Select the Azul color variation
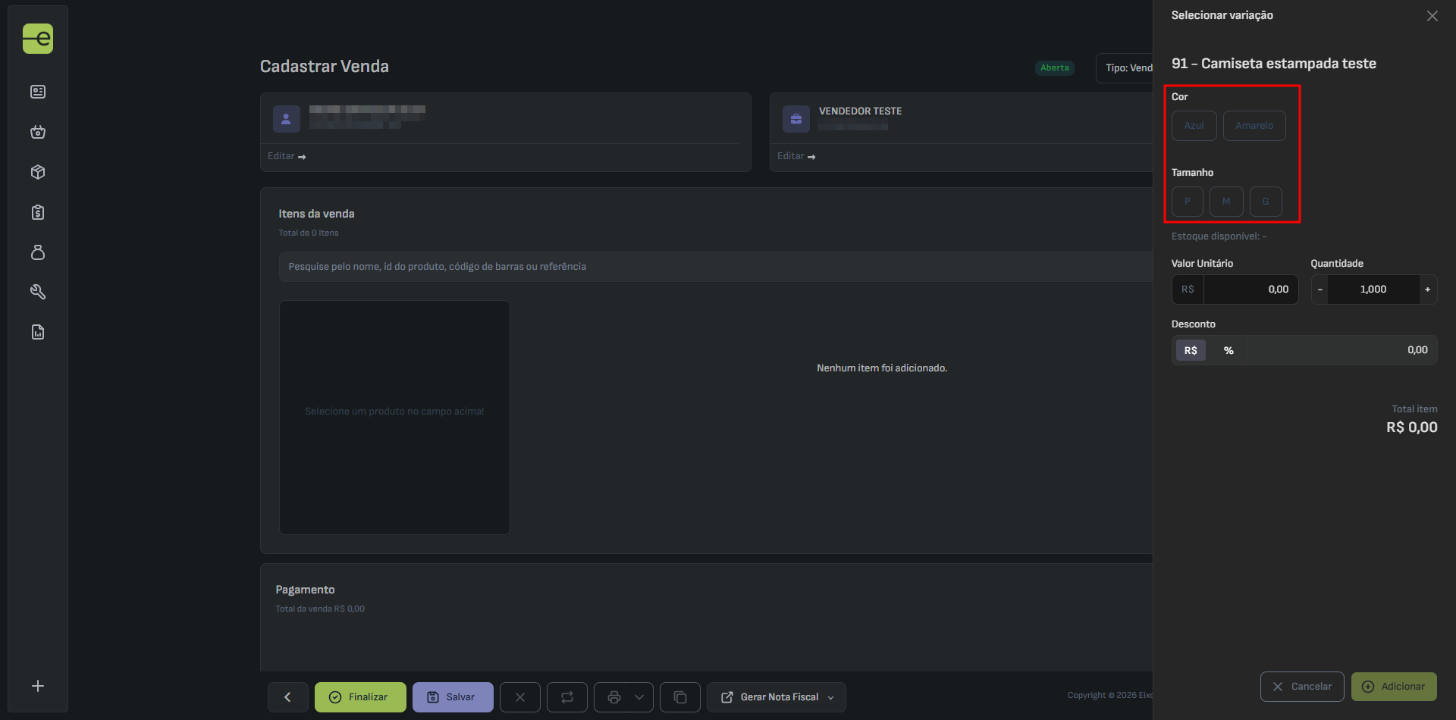 pos(1194,126)
